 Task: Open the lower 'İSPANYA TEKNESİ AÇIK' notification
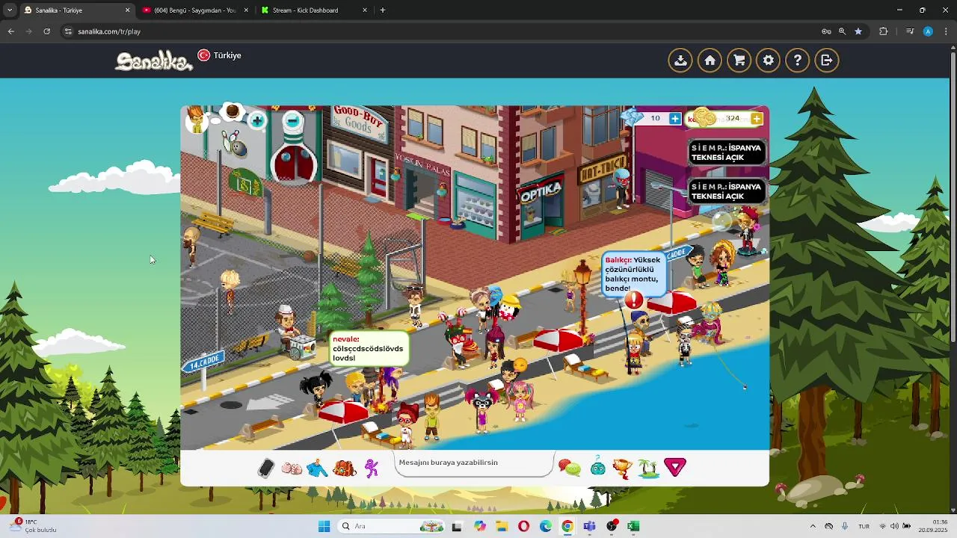coord(727,191)
